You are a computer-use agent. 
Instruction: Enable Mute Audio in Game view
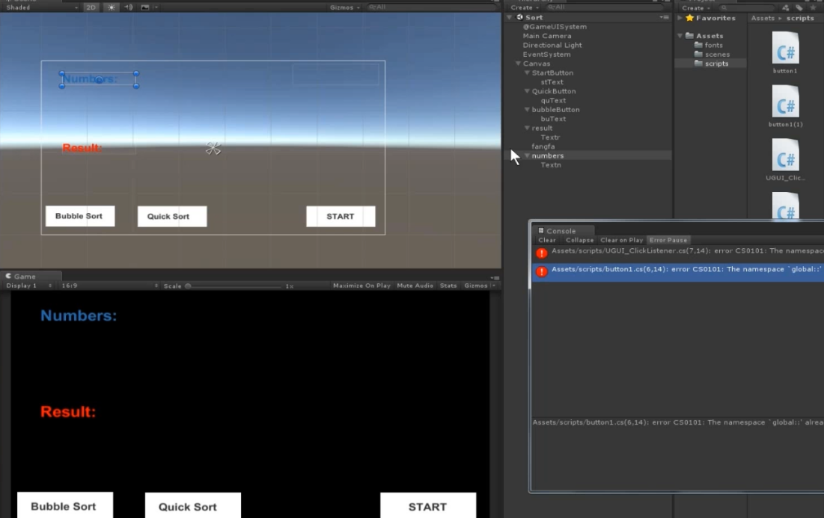click(415, 286)
